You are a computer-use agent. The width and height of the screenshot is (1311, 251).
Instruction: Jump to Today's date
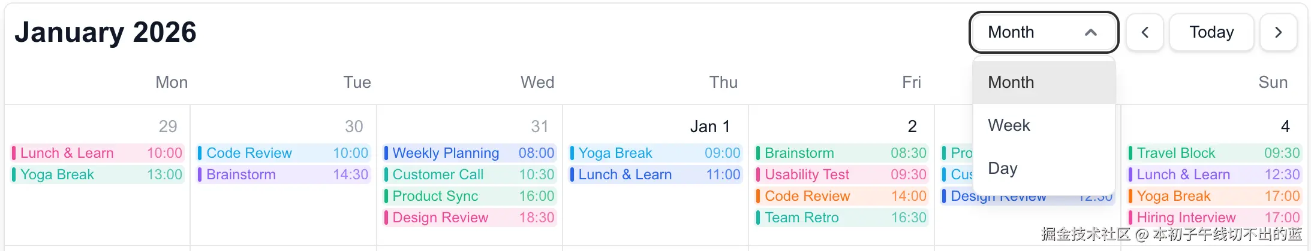pyautogui.click(x=1211, y=32)
